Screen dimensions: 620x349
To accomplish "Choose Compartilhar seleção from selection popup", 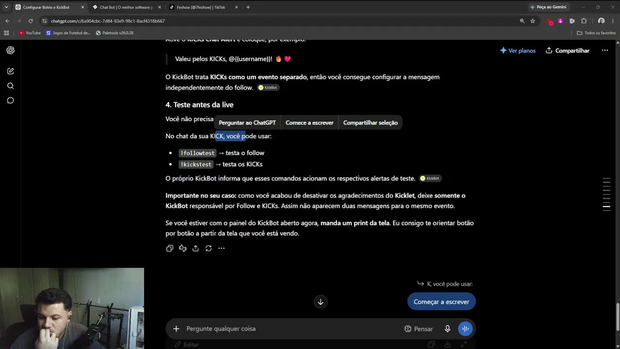I will (371, 123).
